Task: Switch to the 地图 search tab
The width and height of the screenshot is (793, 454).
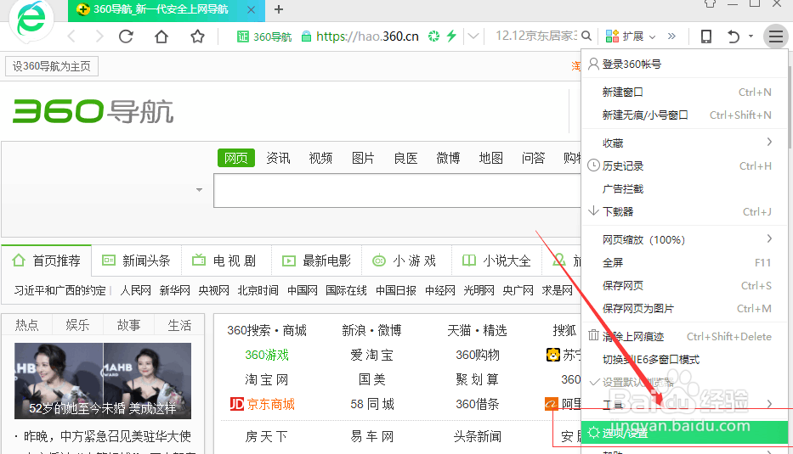Action: (490, 158)
